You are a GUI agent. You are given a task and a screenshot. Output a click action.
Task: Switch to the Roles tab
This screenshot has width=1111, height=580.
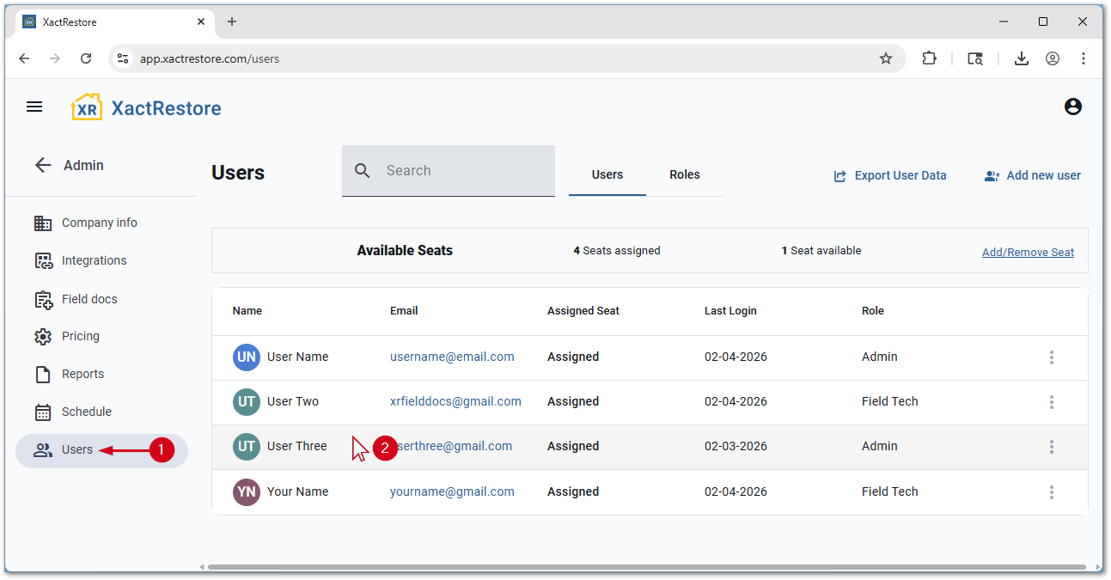pos(684,174)
